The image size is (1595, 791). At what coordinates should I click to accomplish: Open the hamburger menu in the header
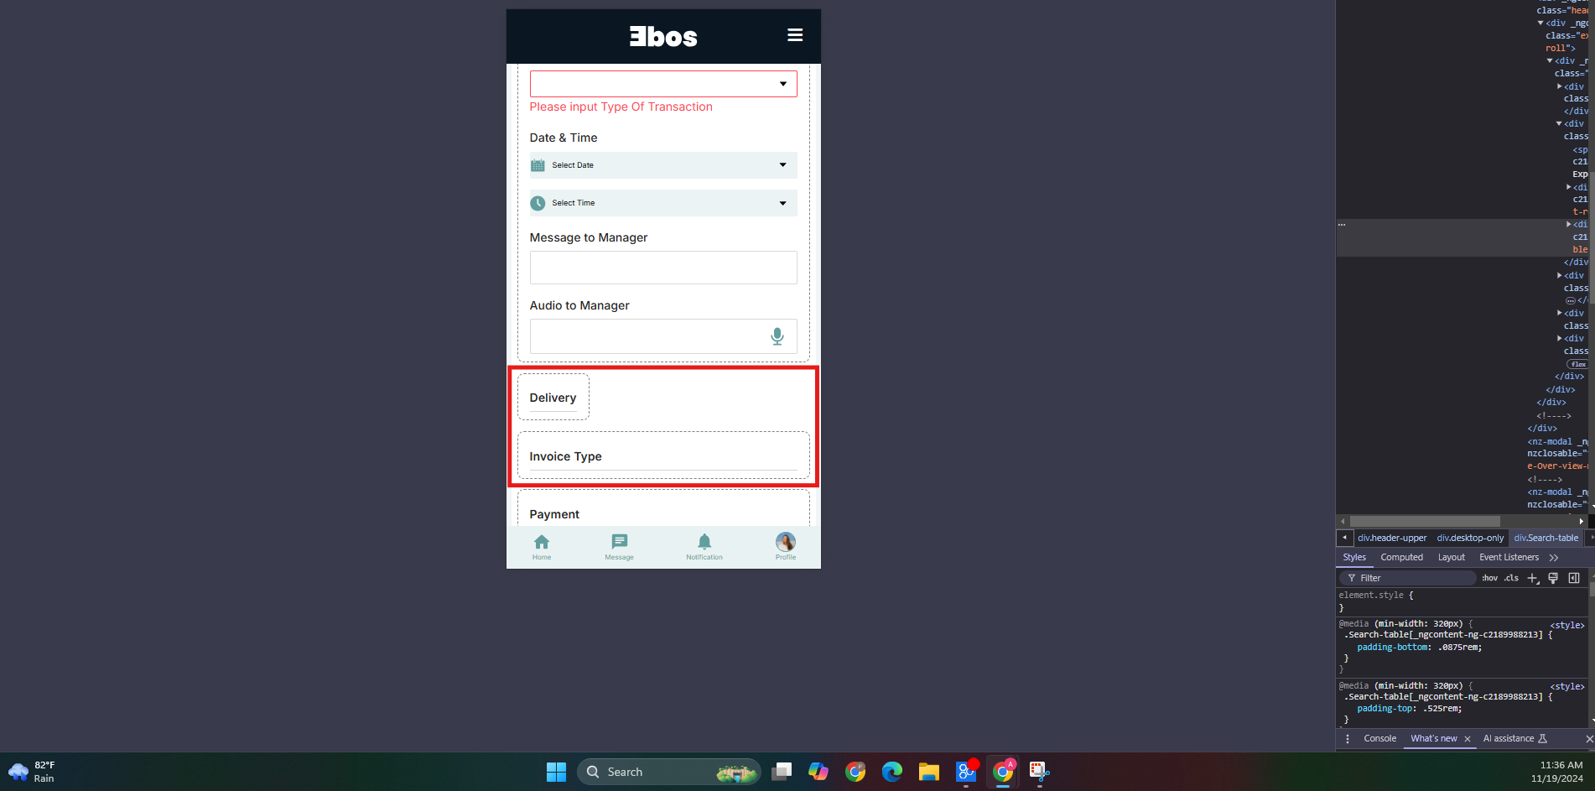coord(795,35)
